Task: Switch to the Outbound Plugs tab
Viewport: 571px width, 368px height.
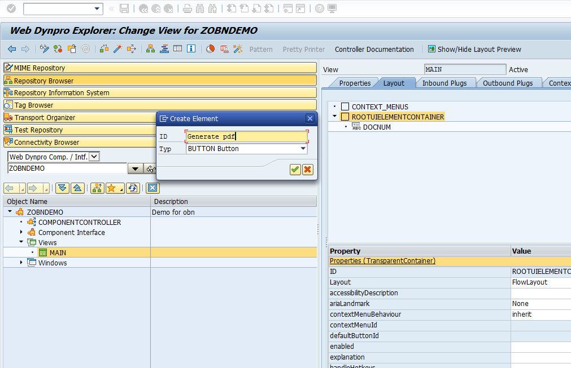Action: (x=508, y=83)
